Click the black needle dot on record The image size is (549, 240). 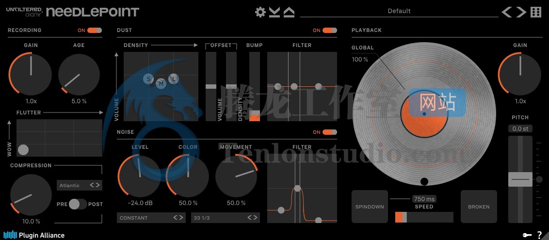click(x=424, y=181)
